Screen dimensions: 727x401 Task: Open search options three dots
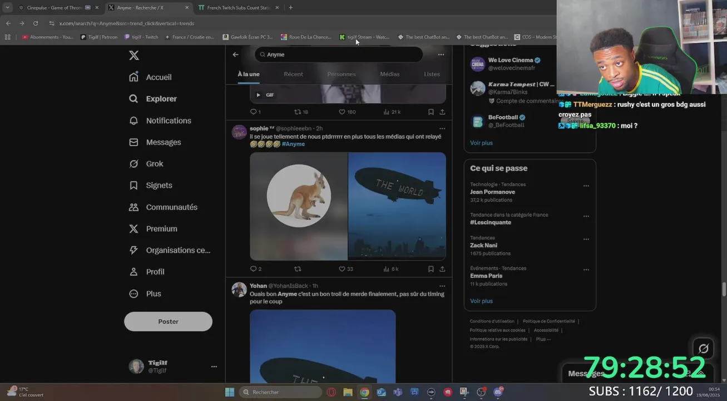(441, 55)
